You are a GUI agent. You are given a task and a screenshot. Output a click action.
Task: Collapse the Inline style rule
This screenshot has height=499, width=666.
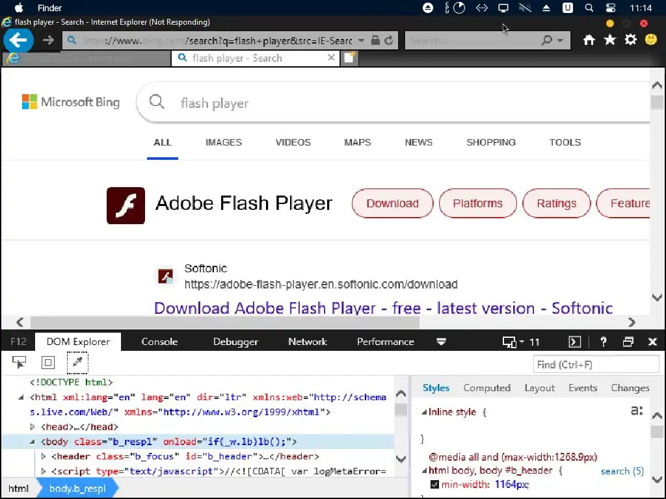[424, 412]
